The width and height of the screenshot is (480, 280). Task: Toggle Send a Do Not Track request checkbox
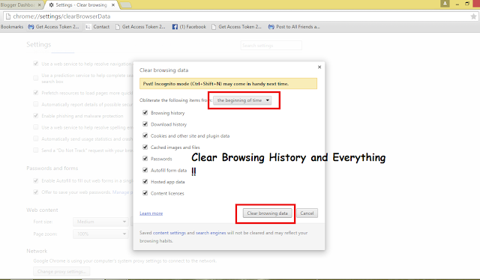[x=36, y=150]
